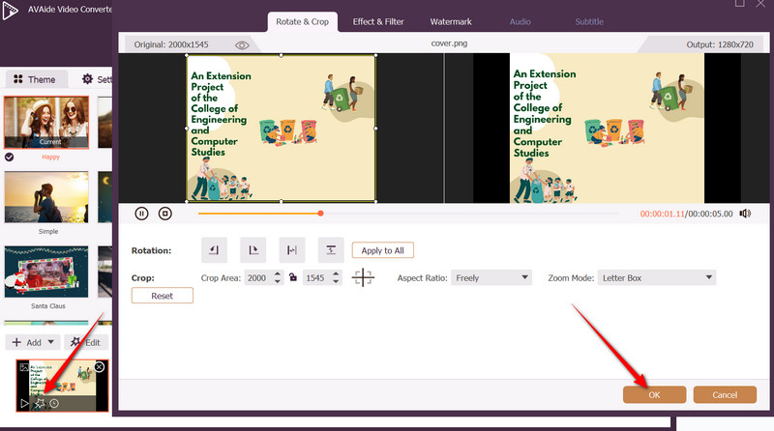Toggle the eye preview icon beside Original size
The image size is (774, 431).
(242, 44)
